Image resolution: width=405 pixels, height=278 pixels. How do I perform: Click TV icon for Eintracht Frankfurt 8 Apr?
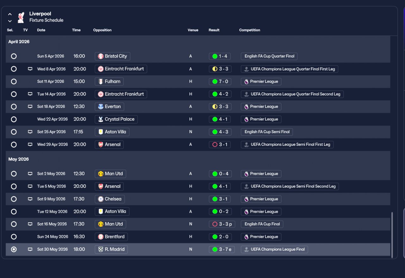click(x=30, y=69)
